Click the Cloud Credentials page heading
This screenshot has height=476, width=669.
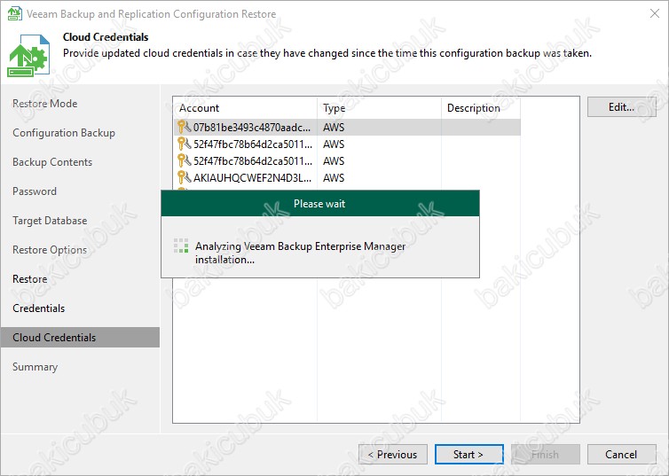tap(106, 37)
